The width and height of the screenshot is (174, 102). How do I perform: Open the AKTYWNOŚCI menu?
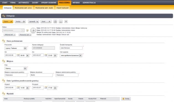(24, 2)
